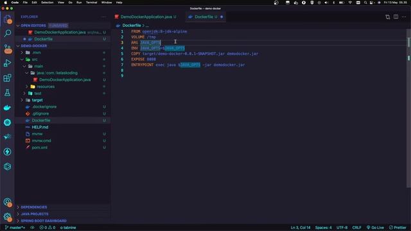Open the Kubernetes view in activity bar

point(7,123)
